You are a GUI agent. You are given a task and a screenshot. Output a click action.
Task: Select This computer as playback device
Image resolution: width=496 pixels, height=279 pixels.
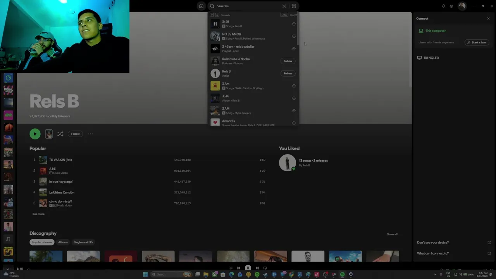pyautogui.click(x=435, y=31)
